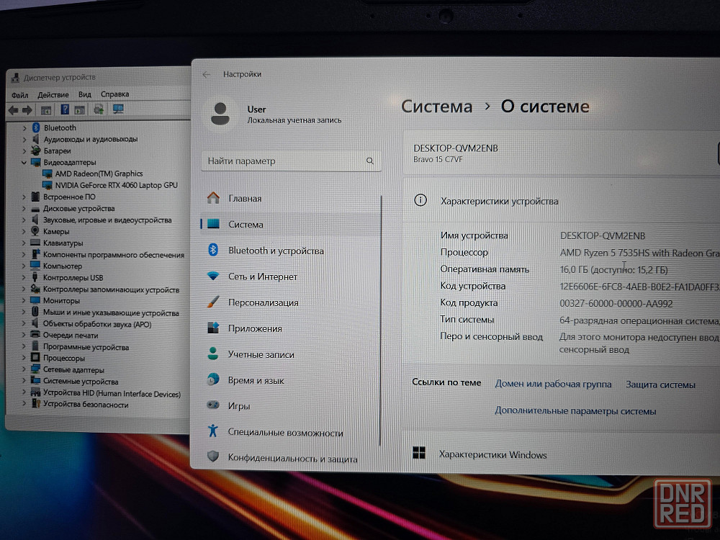This screenshot has width=720, height=540.
Task: Click the Bluetooth icon in Device Manager tree
Action: [36, 127]
